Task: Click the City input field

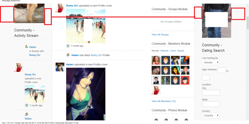Action: click(x=211, y=93)
